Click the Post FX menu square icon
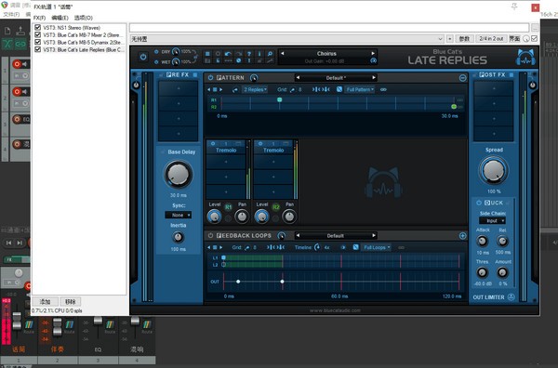The height and width of the screenshot is (368, 558). [x=511, y=75]
